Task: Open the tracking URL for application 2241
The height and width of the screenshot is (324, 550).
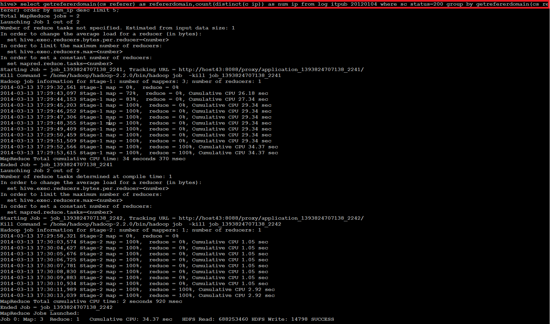Action: pos(271,70)
